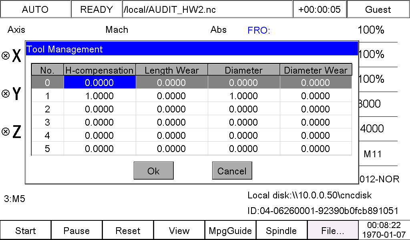Click the FRO: feed override label
The width and height of the screenshot is (410, 240).
[259, 30]
